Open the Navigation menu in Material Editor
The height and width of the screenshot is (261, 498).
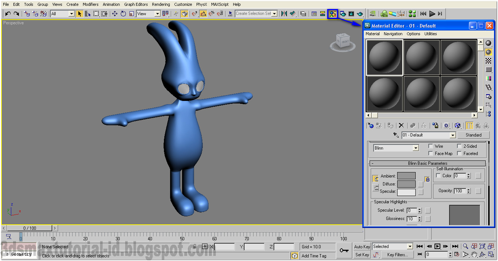tap(393, 34)
